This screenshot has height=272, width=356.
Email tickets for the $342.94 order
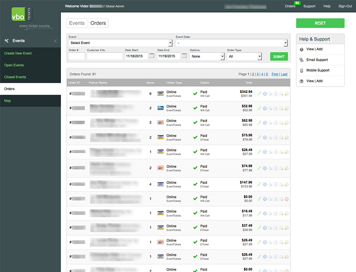click(281, 94)
